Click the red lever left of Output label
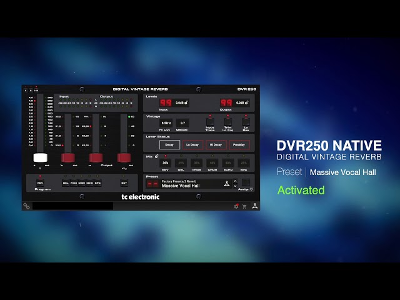 (x=96, y=157)
